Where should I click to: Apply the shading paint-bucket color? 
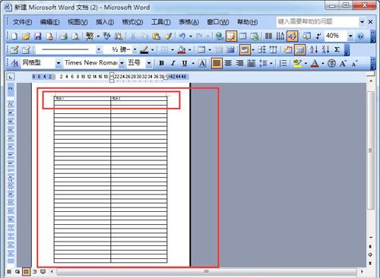point(182,49)
